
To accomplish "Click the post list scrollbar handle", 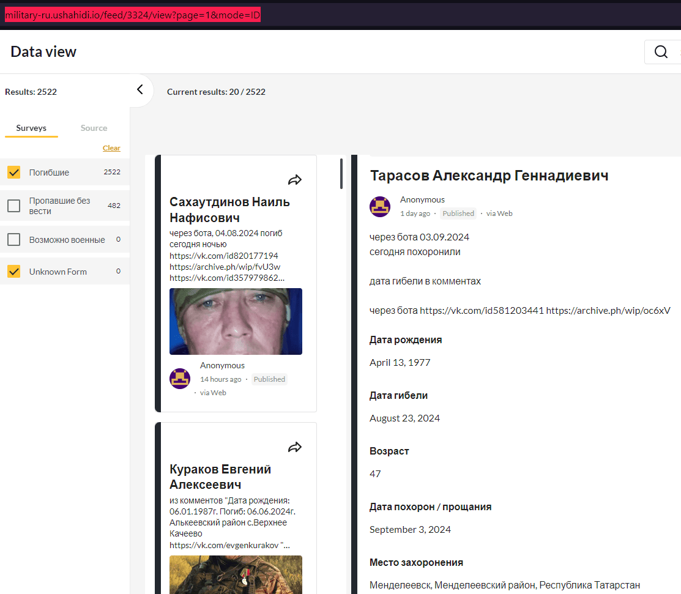I will pos(341,174).
